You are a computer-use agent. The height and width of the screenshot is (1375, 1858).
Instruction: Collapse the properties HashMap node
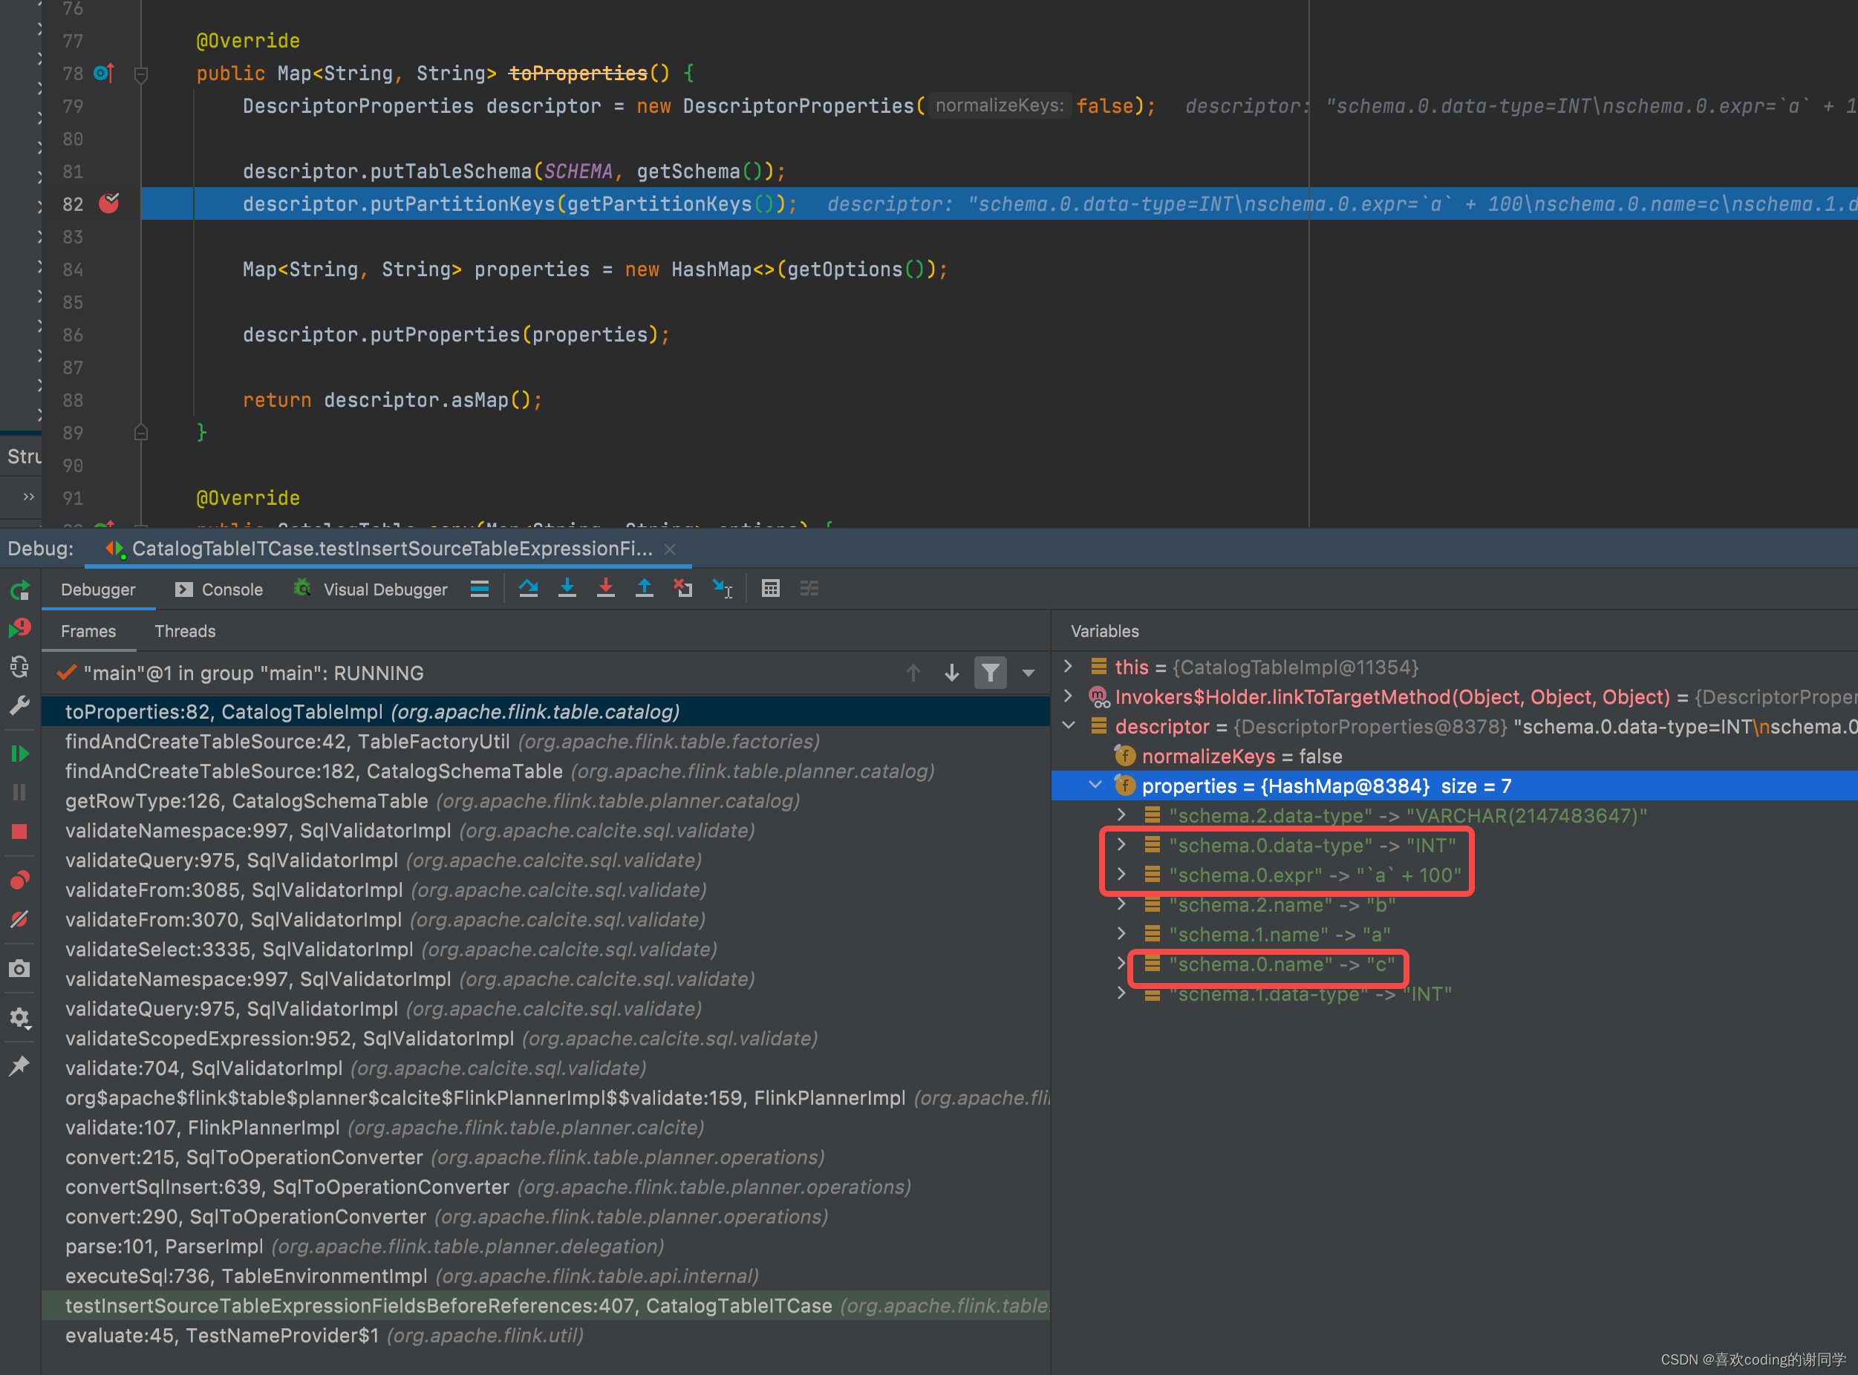coord(1095,785)
